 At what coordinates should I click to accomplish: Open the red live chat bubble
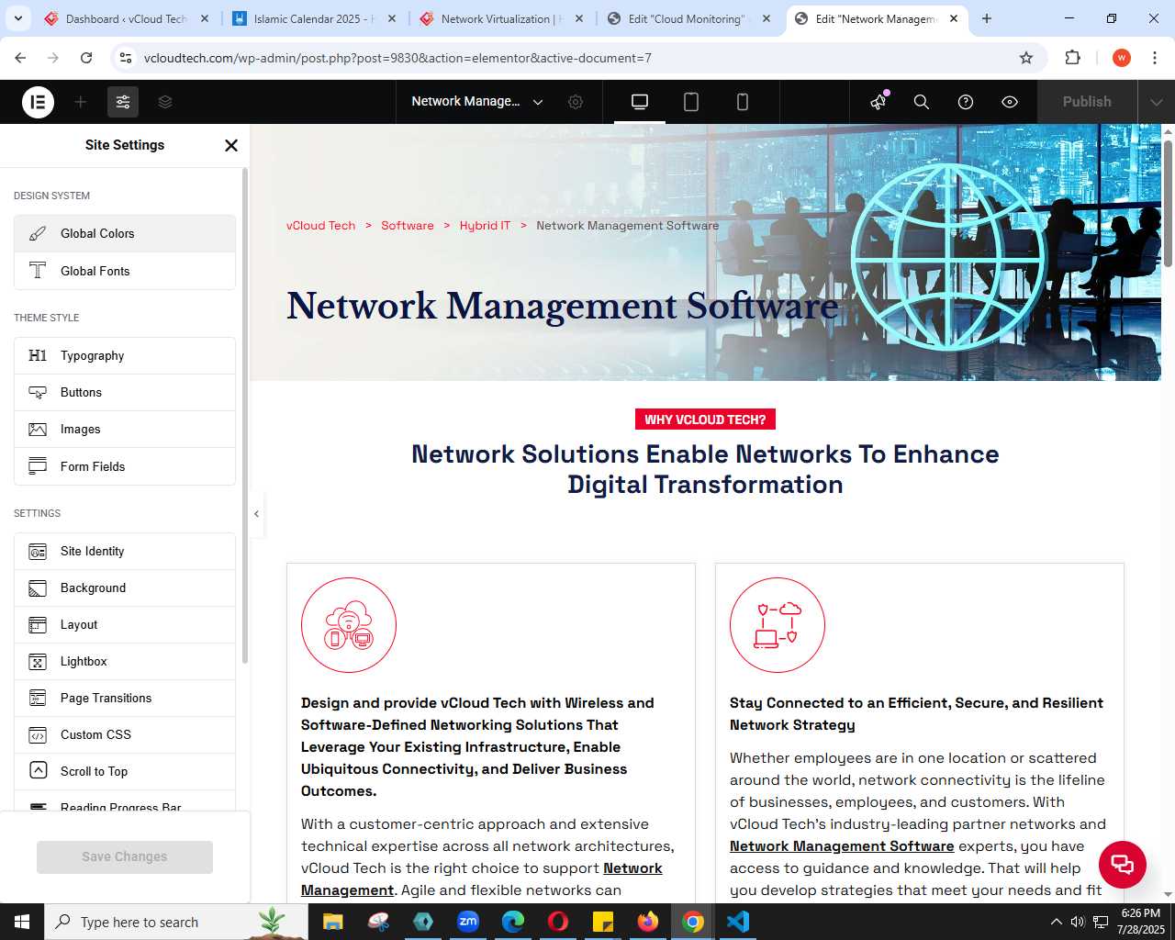[1123, 865]
